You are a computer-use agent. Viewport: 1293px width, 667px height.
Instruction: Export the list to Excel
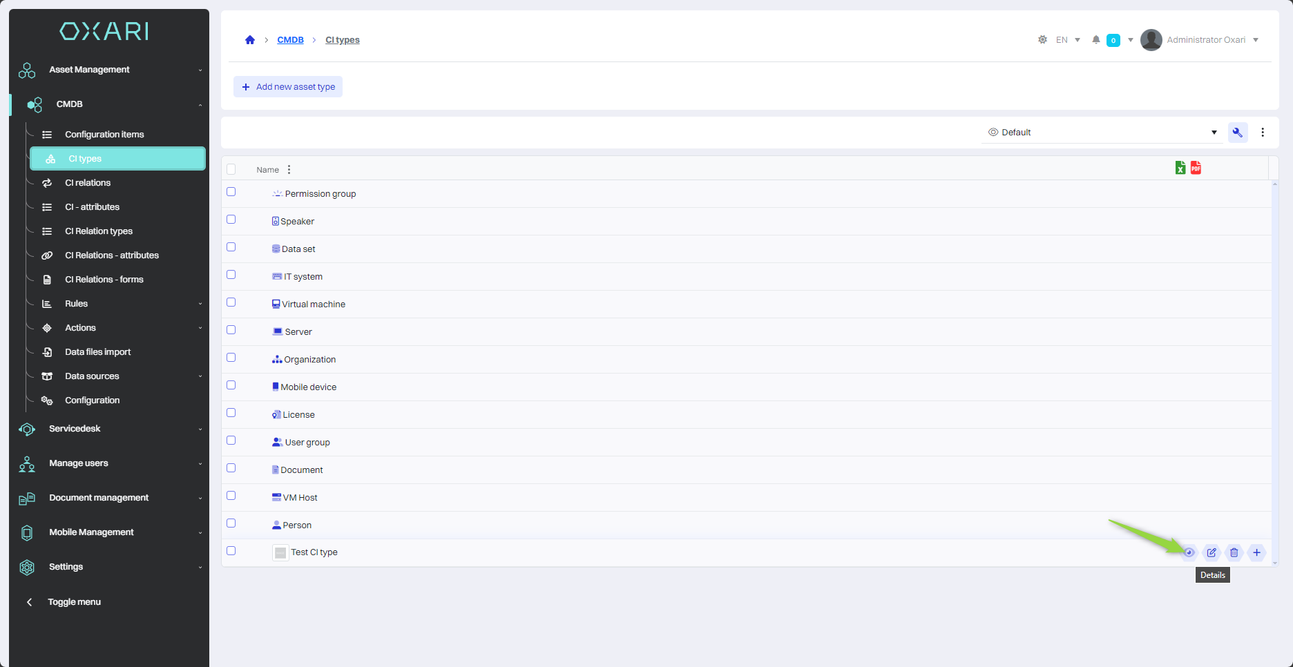tap(1180, 168)
